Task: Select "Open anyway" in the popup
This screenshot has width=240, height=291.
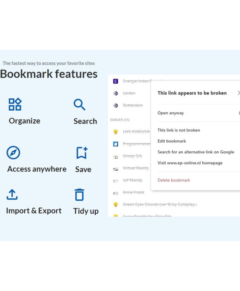Action: (171, 113)
